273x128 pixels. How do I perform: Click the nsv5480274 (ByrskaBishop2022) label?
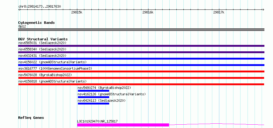pos(105,88)
